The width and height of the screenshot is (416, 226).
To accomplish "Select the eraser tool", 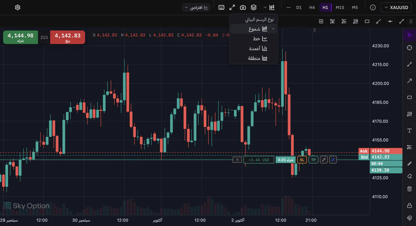I will [x=409, y=176].
